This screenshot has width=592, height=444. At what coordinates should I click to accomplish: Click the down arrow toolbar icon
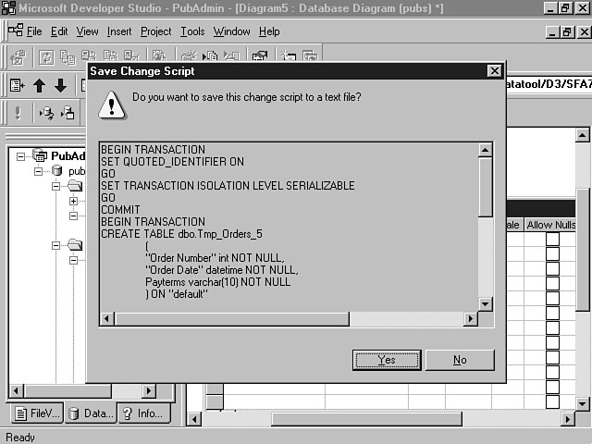click(60, 86)
